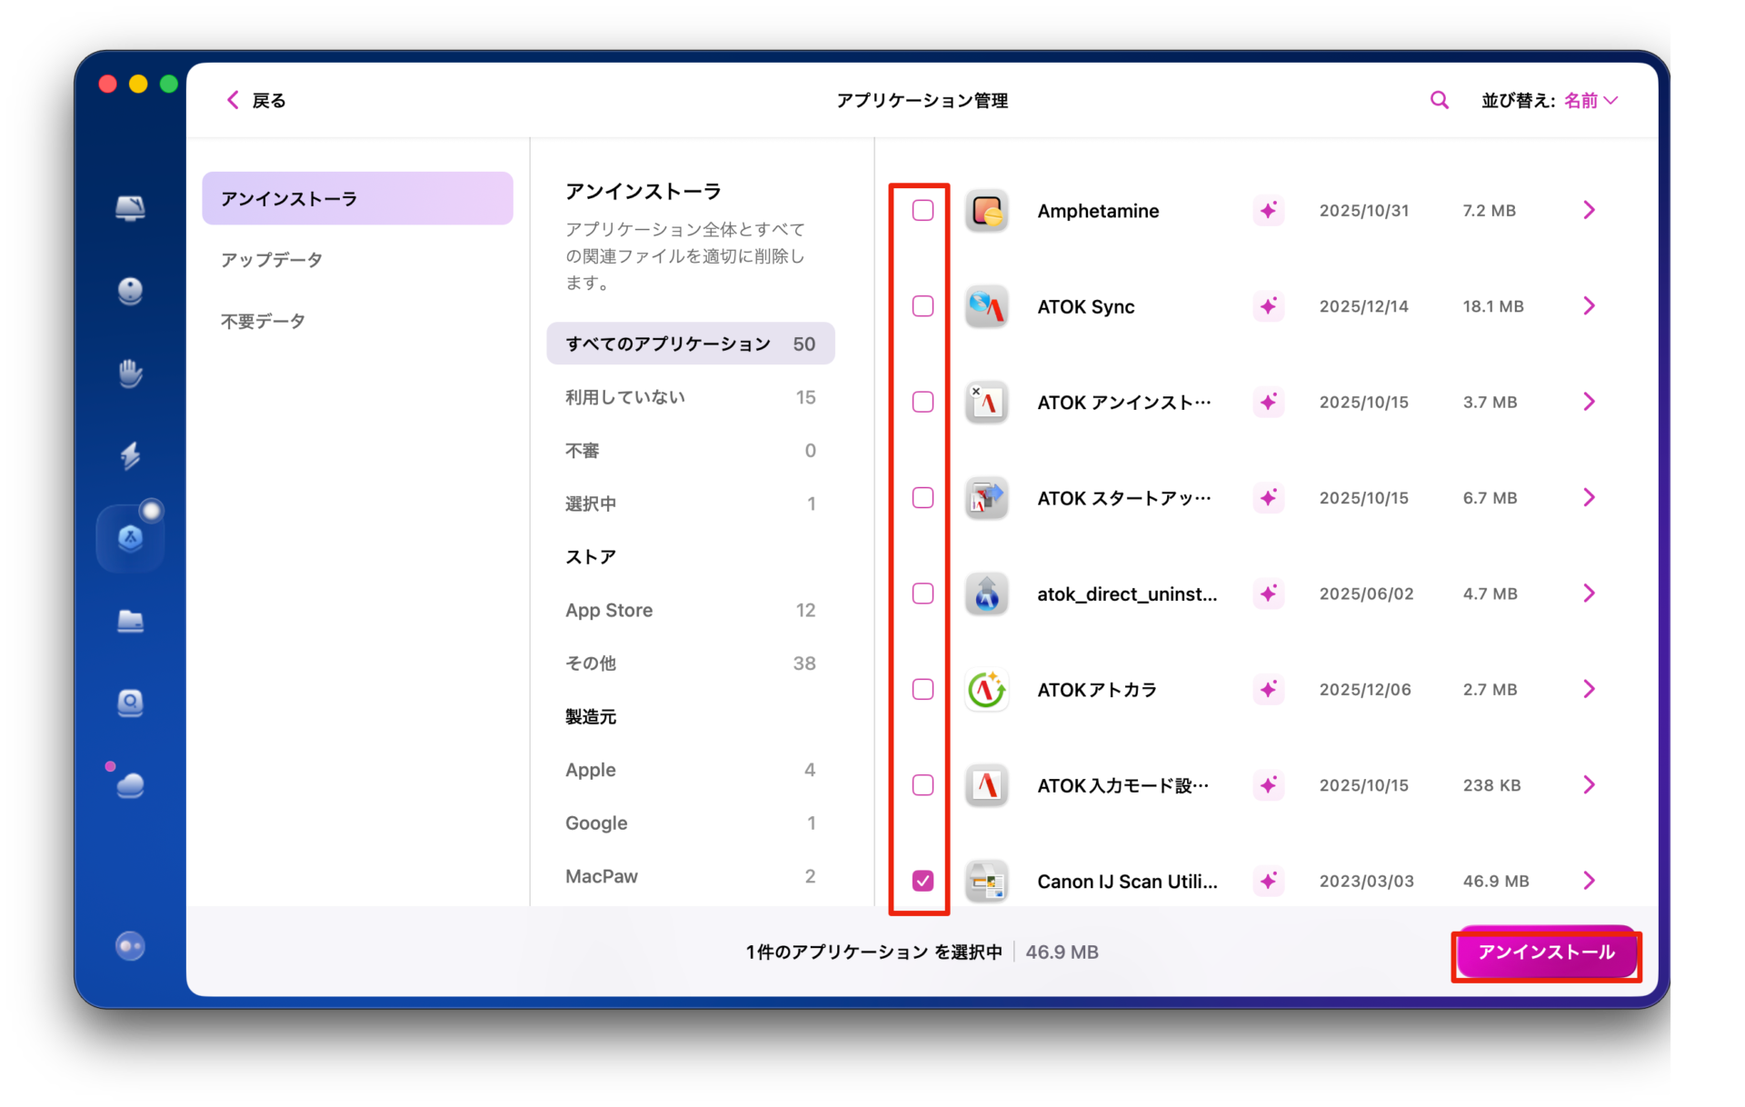Select the ATOKアトカラ checkbox
Viewport: 1745px width, 1107px height.
tap(922, 690)
